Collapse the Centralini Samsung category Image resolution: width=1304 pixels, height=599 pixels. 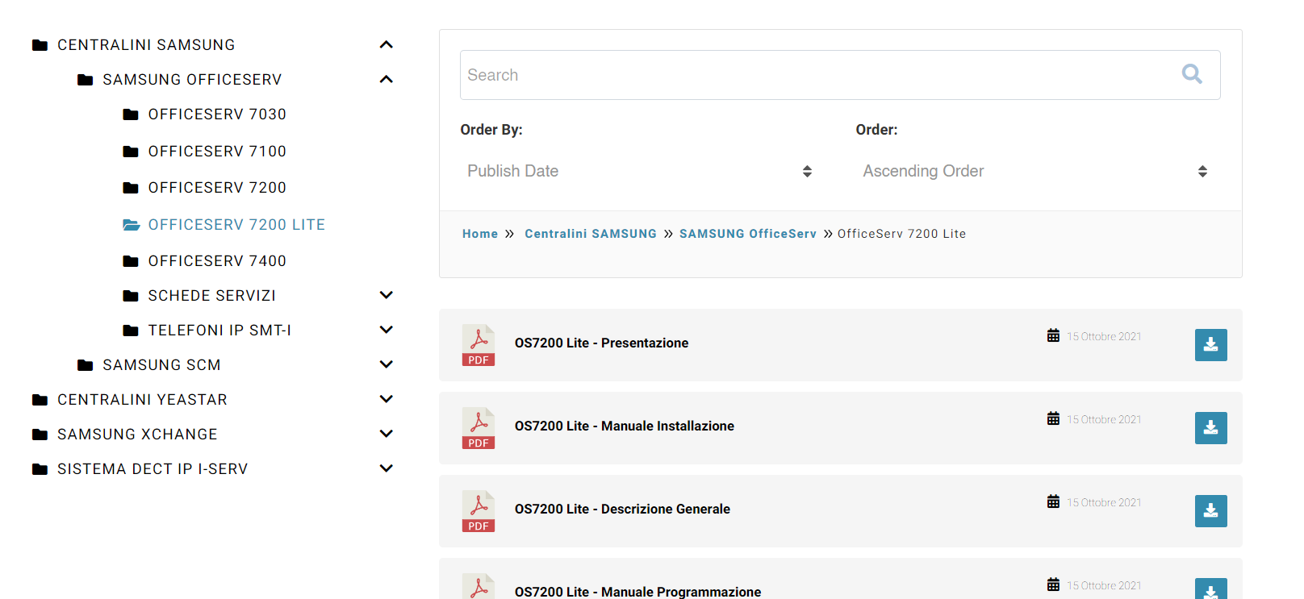[387, 45]
